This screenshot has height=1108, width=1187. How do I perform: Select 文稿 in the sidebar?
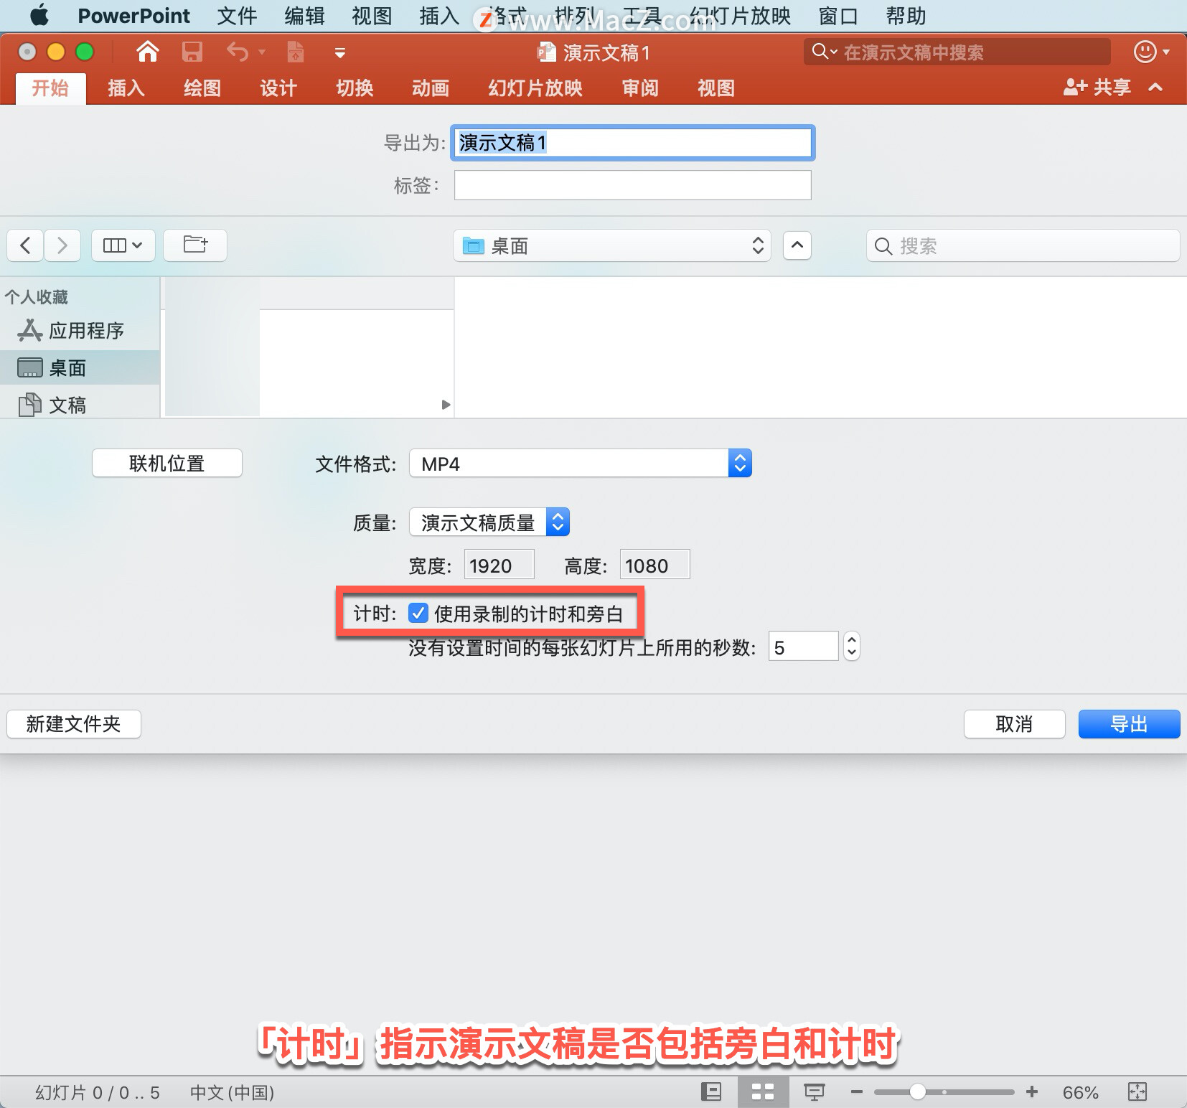(x=80, y=405)
